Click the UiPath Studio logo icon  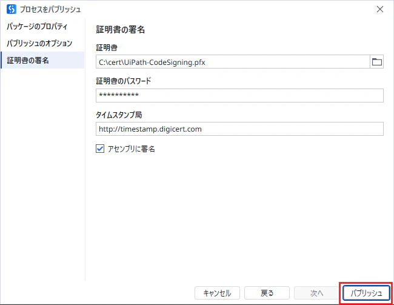point(12,9)
